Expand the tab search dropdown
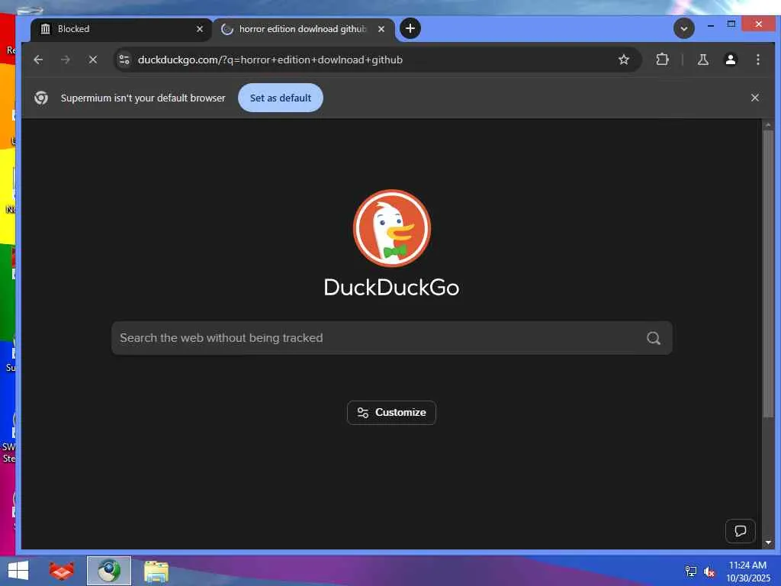This screenshot has height=586, width=781. 684,28
